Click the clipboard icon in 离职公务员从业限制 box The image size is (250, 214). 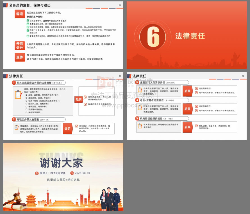tap(17, 127)
